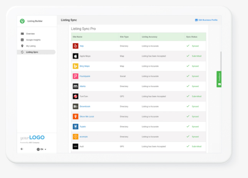Click the Brownbook logo icon
The height and width of the screenshot is (178, 248).
(76, 106)
